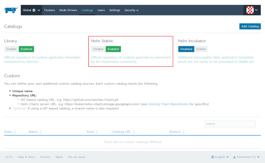The height and width of the screenshot is (163, 265).
Task: Open the Security dropdown menu
Action: (x=132, y=10)
